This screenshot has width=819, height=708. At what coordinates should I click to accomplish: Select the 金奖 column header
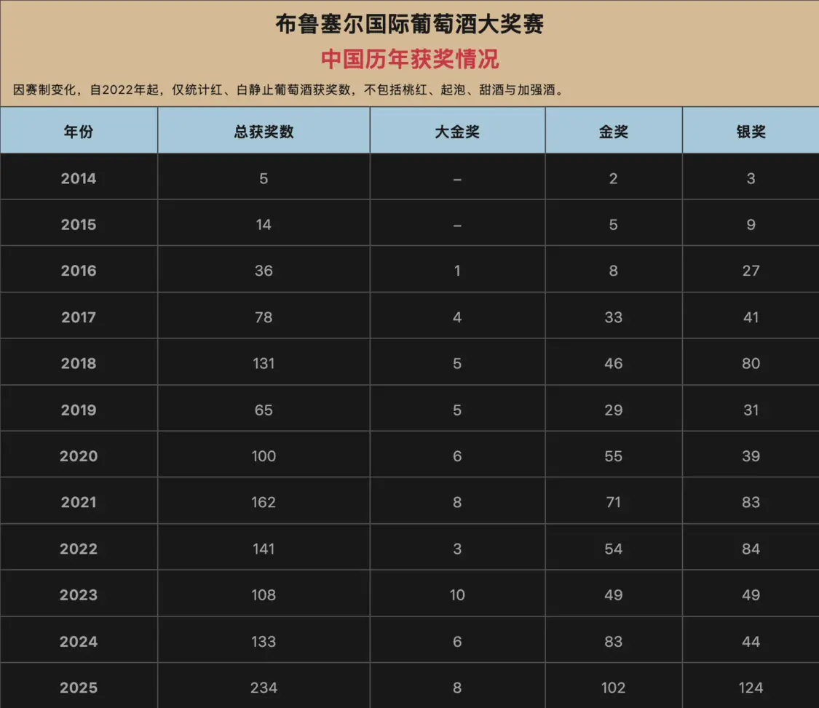(613, 132)
